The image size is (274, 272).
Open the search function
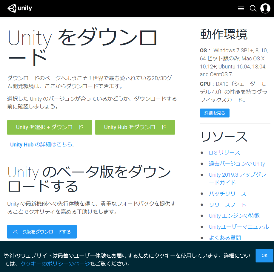(253, 8)
